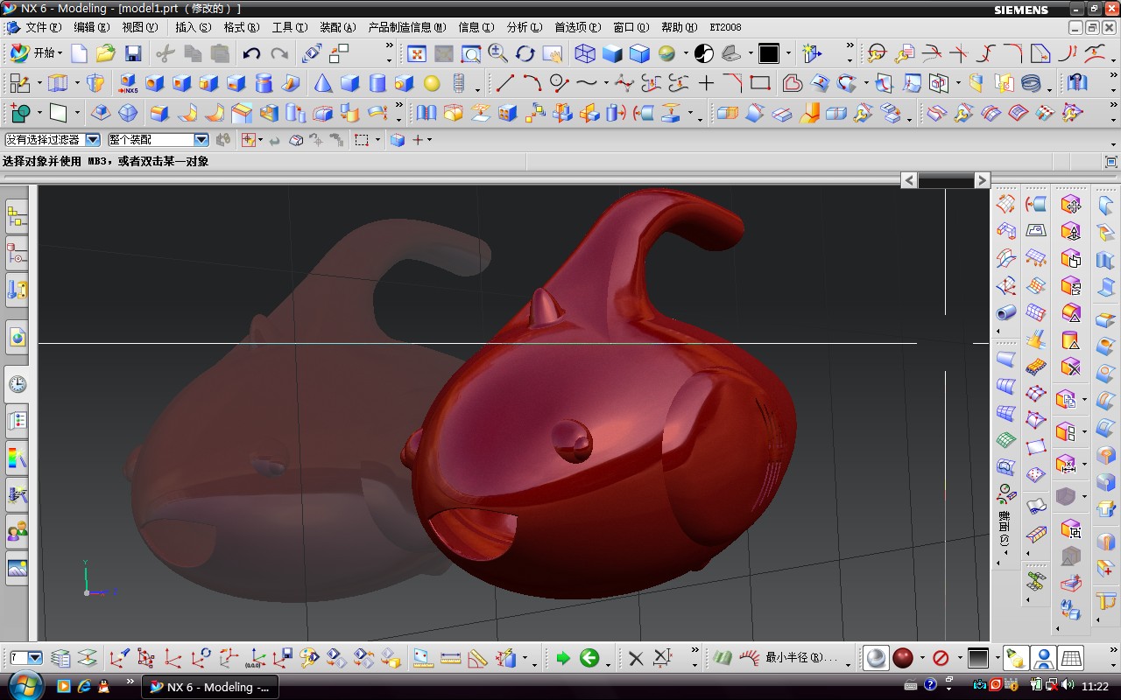Image resolution: width=1121 pixels, height=700 pixels.
Task: Click the dark background color swatch at bottom
Action: coord(978,658)
